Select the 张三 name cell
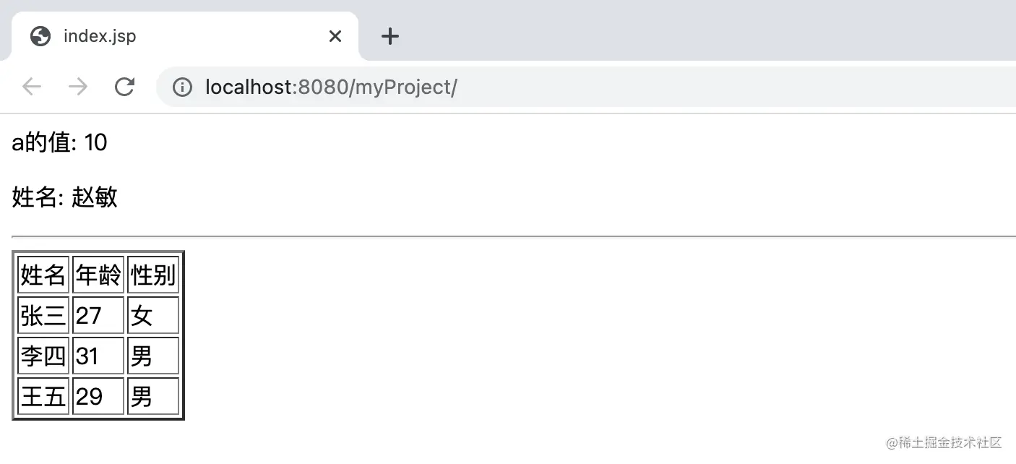Screen dimensions: 1016x464 43,315
